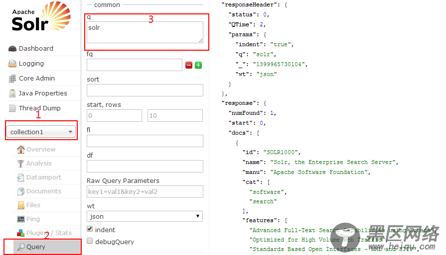Open the Files link

(x=33, y=205)
